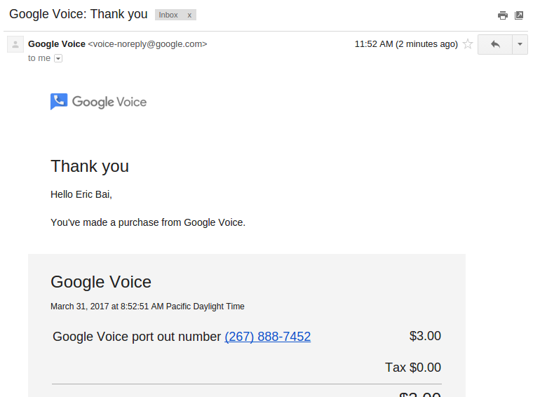Click the Inbox label tag
Image resolution: width=533 pixels, height=397 pixels.
168,15
